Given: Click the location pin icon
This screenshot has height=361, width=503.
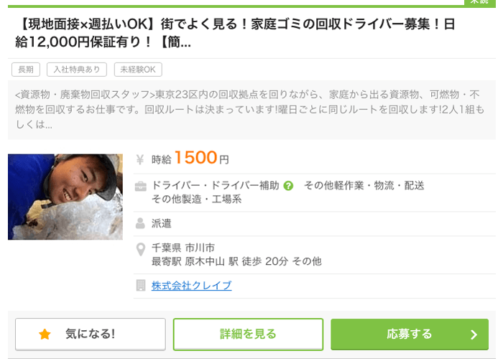Looking at the screenshot, I should coord(141,250).
